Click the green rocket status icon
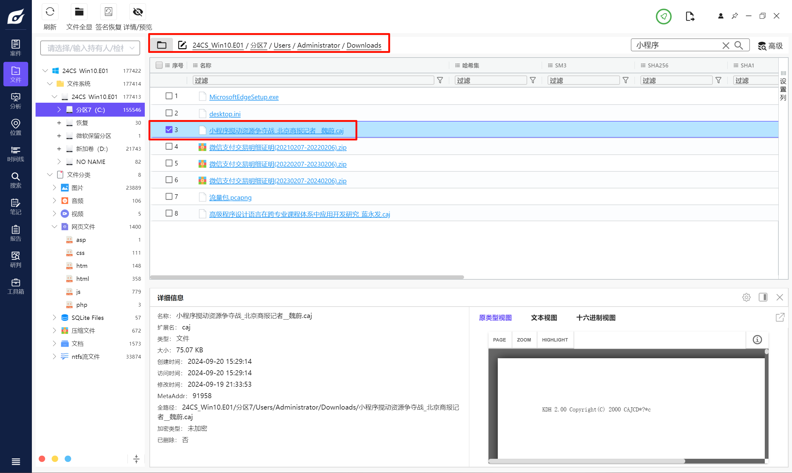Viewport: 792px width, 473px height. pyautogui.click(x=664, y=16)
